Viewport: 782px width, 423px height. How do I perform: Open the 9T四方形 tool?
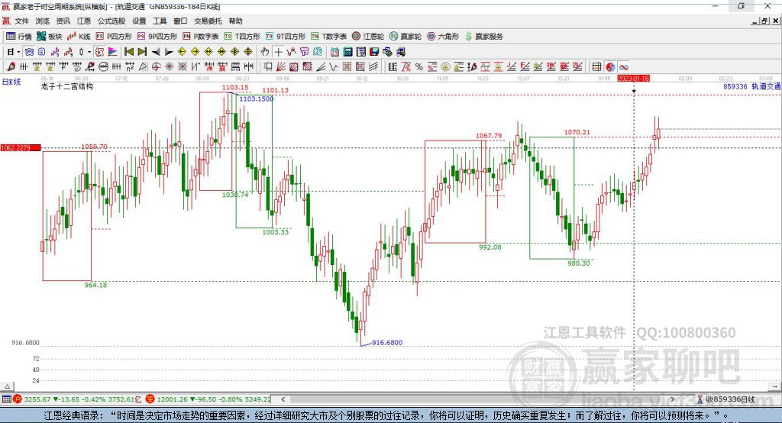286,37
